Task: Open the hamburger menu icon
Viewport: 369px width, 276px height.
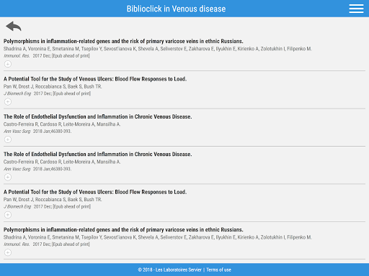Action: (356, 9)
